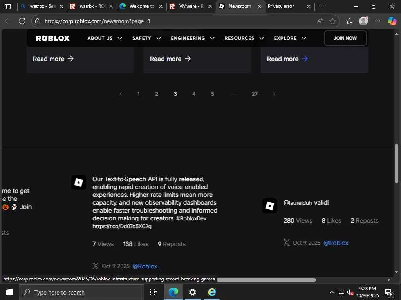Click the browser refresh icon
Image resolution: width=401 pixels, height=300 pixels.
[22, 21]
